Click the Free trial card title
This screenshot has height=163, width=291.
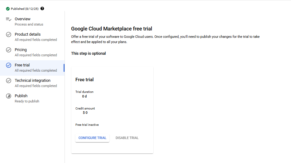[85, 80]
